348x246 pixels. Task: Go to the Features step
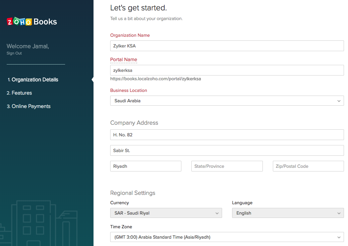pos(19,93)
